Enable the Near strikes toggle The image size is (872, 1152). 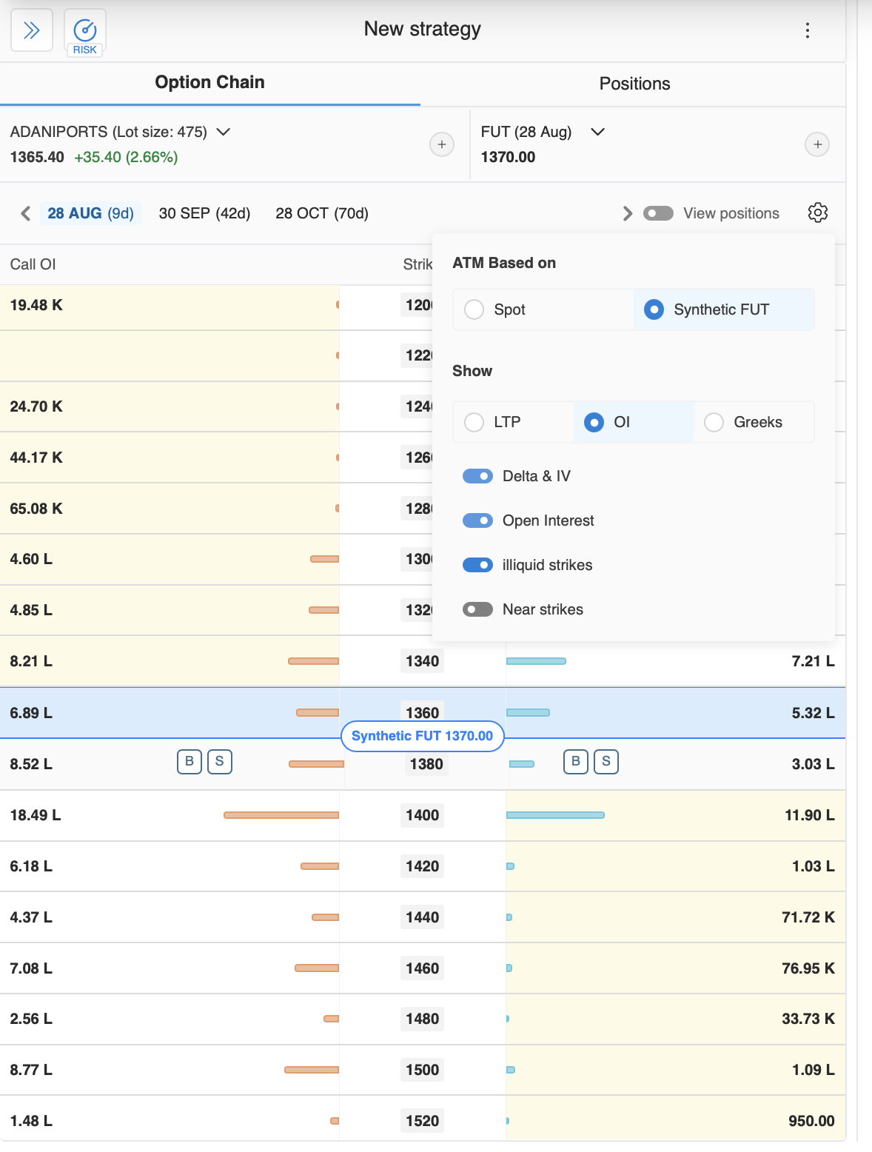pos(477,609)
